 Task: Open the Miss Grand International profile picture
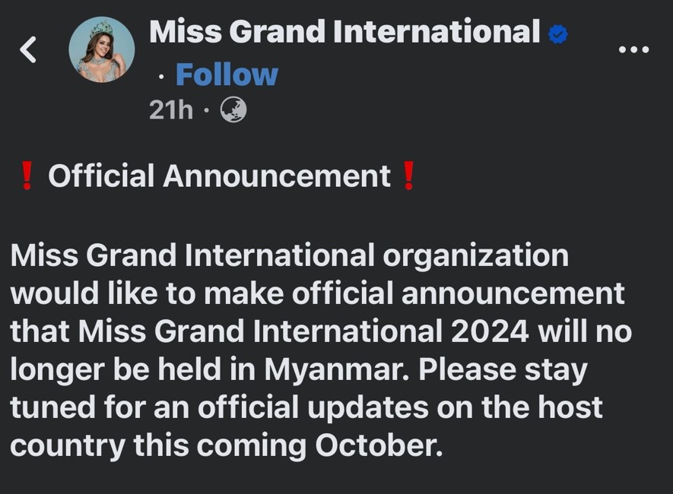pyautogui.click(x=102, y=49)
